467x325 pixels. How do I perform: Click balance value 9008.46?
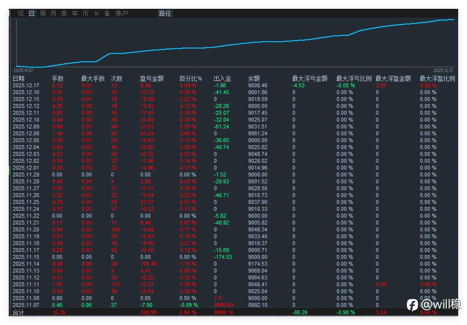[258, 85]
